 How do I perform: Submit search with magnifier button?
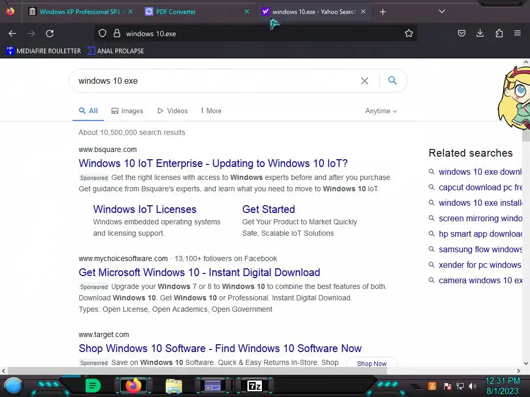(x=392, y=80)
